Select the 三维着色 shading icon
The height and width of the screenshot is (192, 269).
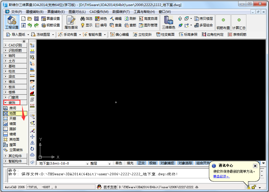click(168, 22)
